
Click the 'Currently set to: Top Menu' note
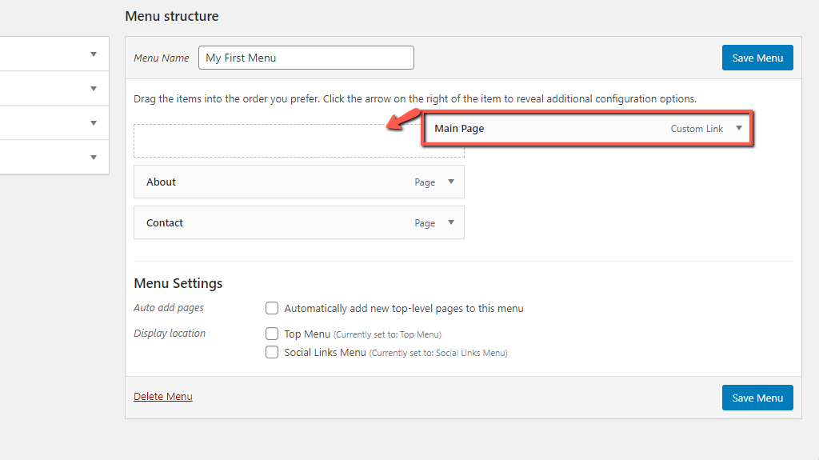[x=388, y=334]
